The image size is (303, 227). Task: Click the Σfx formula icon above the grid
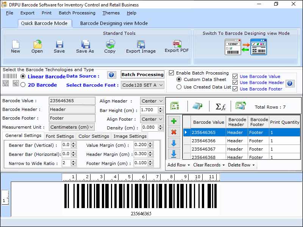(221, 106)
